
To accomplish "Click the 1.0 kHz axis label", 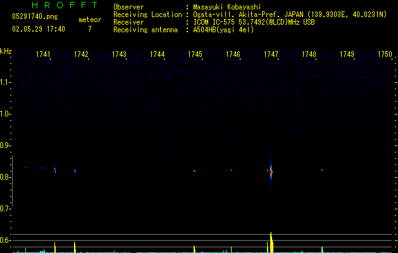I will 5,114.
